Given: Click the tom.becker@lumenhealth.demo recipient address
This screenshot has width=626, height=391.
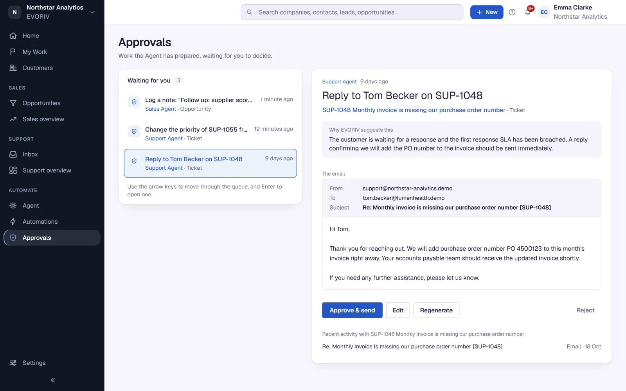Looking at the screenshot, I should click(x=403, y=198).
